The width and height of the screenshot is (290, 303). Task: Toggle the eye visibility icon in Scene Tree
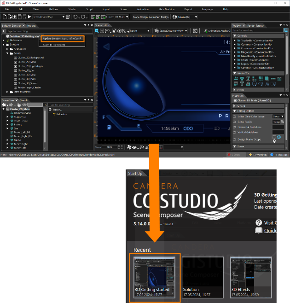tap(24, 105)
